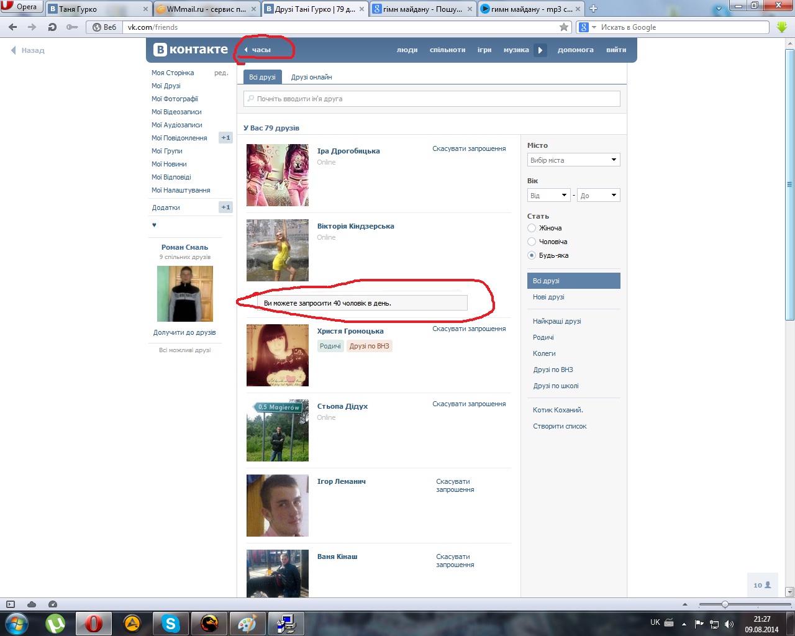This screenshot has width=795, height=636.
Task: Open the Paint palette taskbar icon
Action: pos(247,624)
